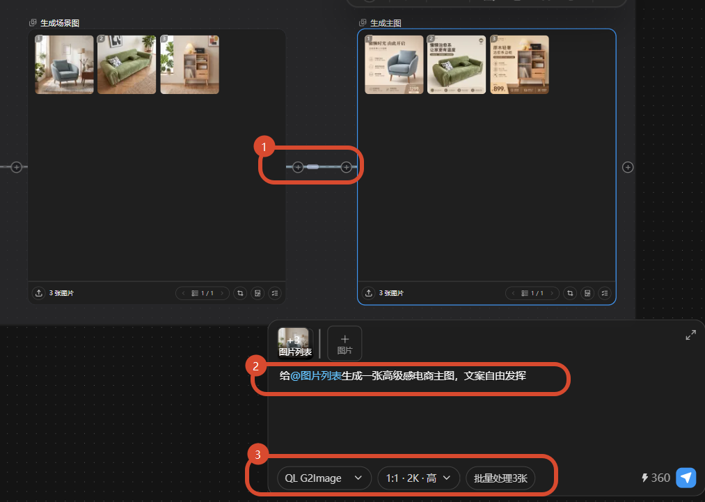Click the crop icon in 生成主图 panel
The width and height of the screenshot is (705, 502).
570,293
